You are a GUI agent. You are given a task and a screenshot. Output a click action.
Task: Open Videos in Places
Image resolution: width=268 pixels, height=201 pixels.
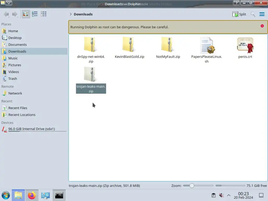tap(34, 72)
